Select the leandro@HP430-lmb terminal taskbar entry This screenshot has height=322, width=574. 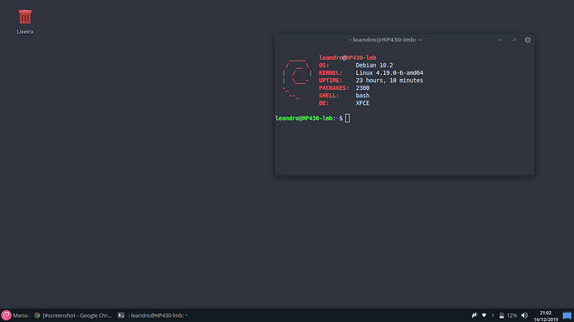(153, 315)
